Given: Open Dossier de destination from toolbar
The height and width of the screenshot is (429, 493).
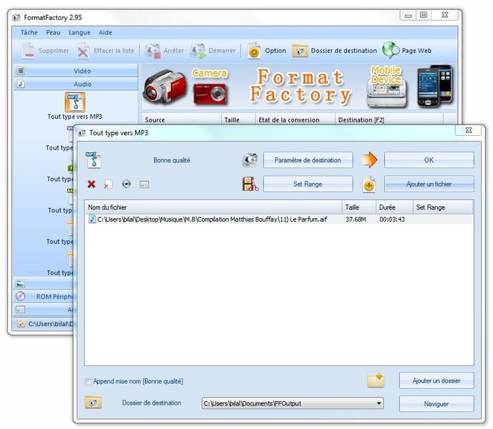Looking at the screenshot, I should click(x=335, y=51).
